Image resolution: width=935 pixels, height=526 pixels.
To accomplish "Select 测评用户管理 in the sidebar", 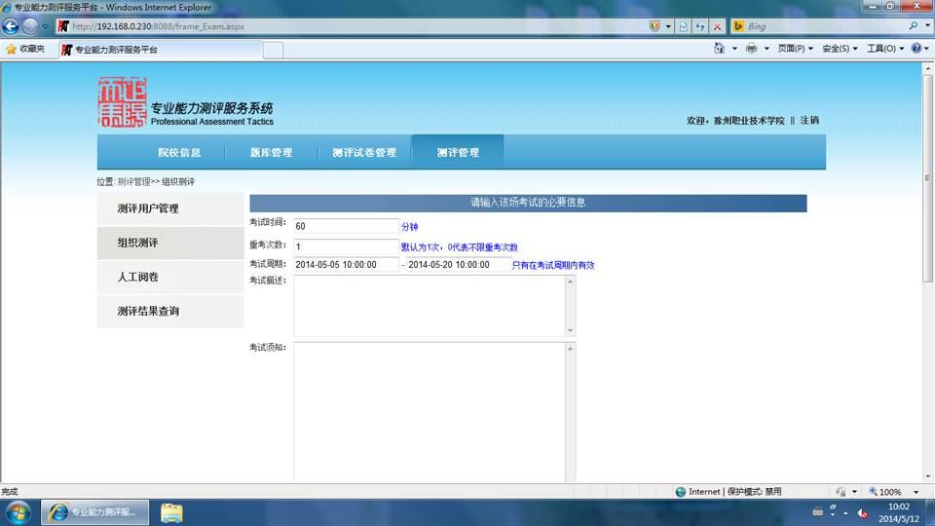I will (x=170, y=208).
